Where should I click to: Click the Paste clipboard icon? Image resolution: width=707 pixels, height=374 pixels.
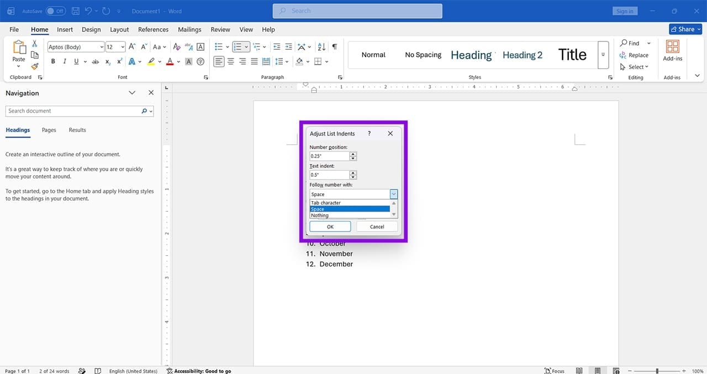19,48
